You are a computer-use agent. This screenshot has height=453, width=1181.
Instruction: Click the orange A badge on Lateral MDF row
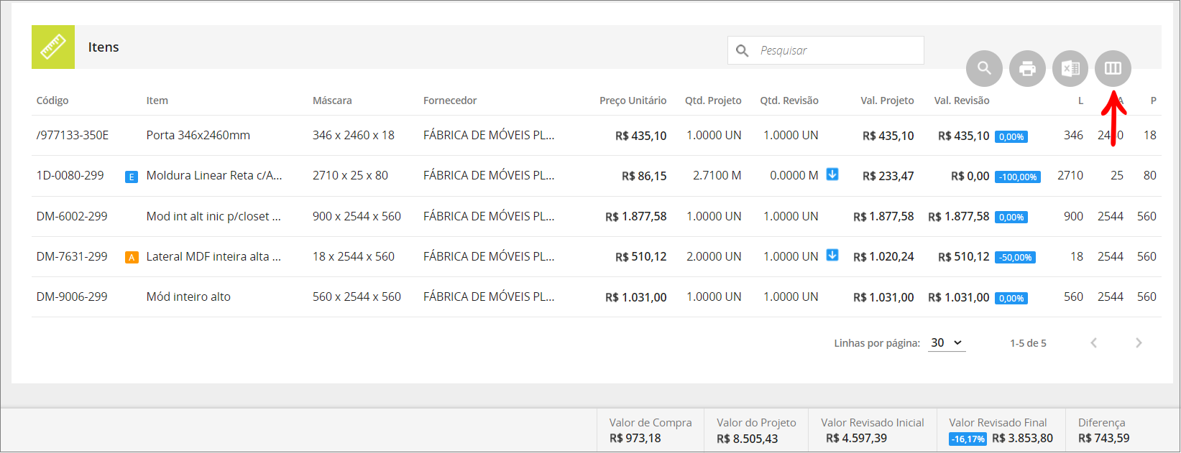(132, 257)
